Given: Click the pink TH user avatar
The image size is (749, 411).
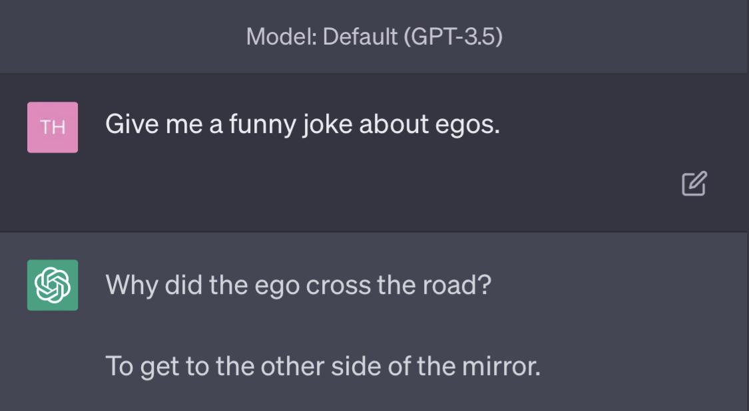Looking at the screenshot, I should (53, 128).
